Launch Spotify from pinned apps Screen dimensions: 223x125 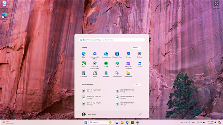[x=106, y=65]
